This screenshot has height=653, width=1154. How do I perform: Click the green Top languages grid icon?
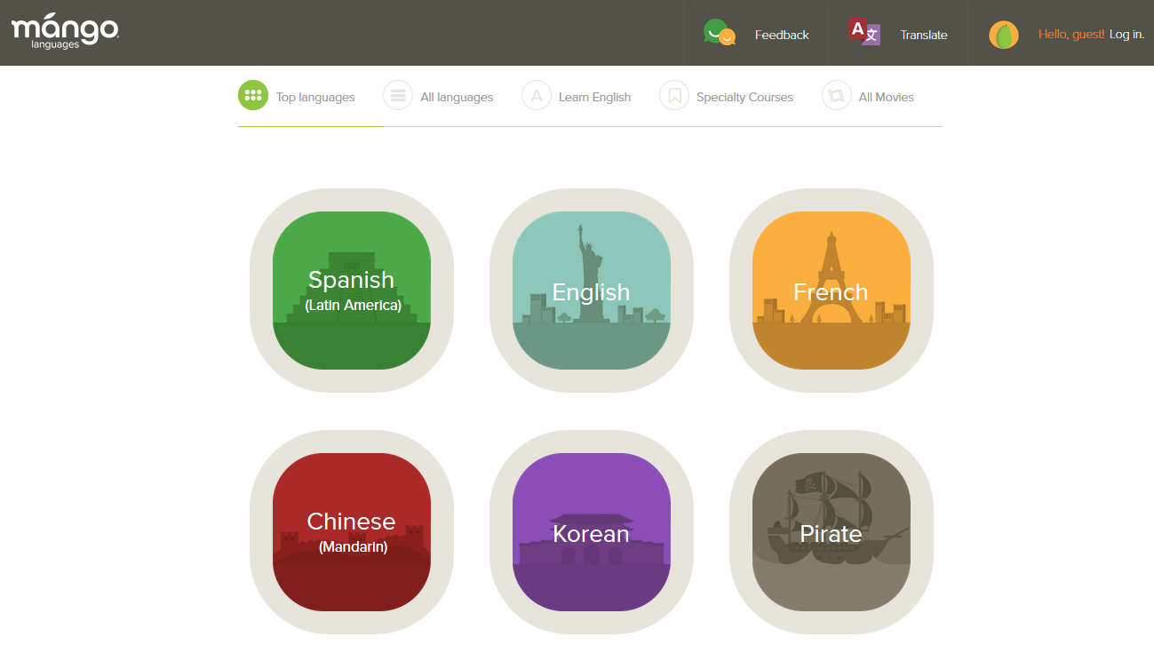pyautogui.click(x=253, y=96)
